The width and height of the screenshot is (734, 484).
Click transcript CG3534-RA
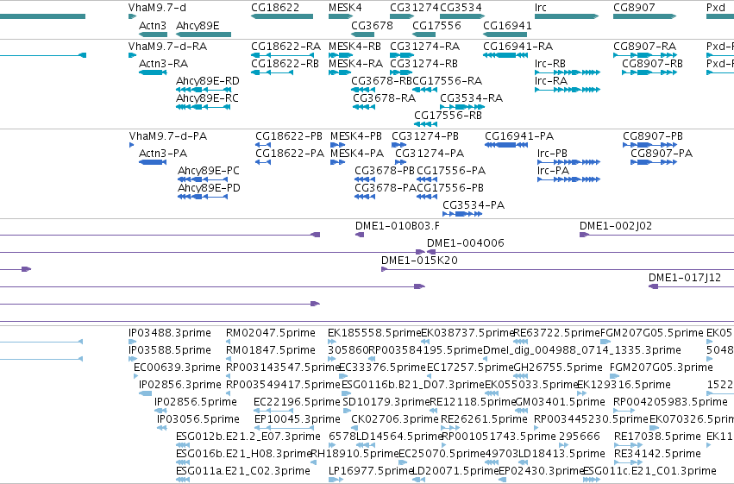pos(462,107)
